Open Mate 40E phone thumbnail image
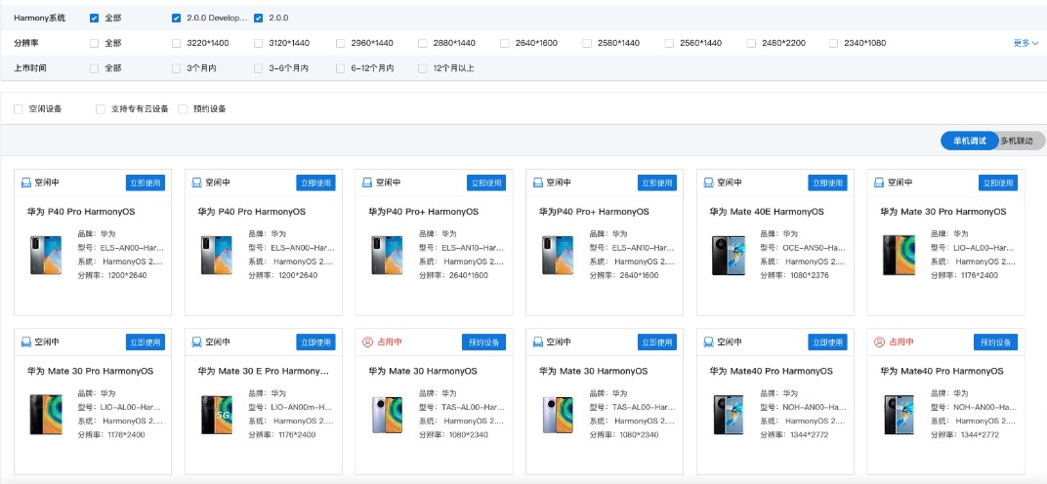 (x=728, y=255)
